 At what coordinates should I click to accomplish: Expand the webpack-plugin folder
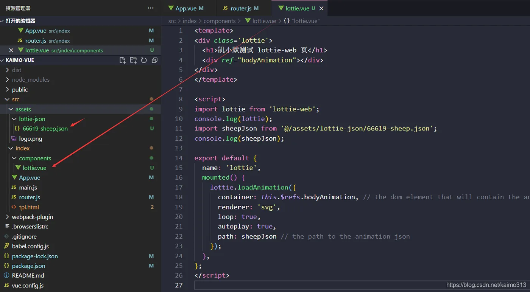[x=32, y=217]
